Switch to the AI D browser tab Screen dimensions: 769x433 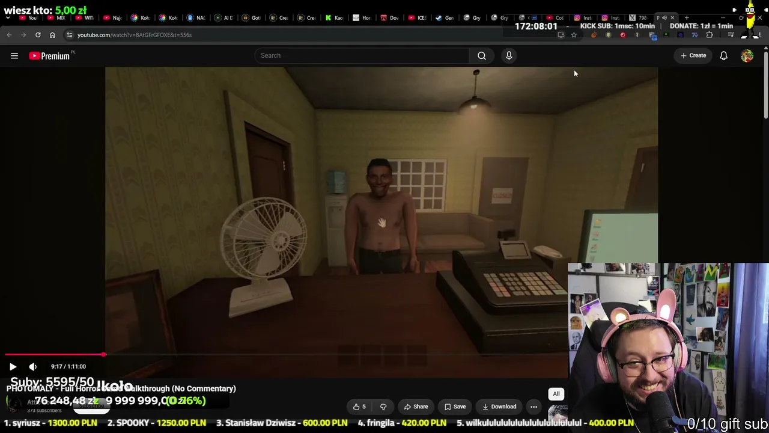click(223, 18)
